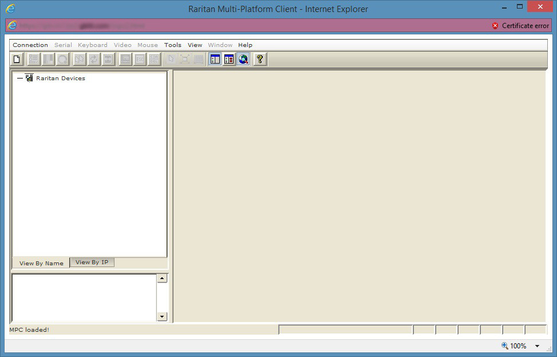Click the Refresh Navigator icon with red arrows

(x=229, y=59)
